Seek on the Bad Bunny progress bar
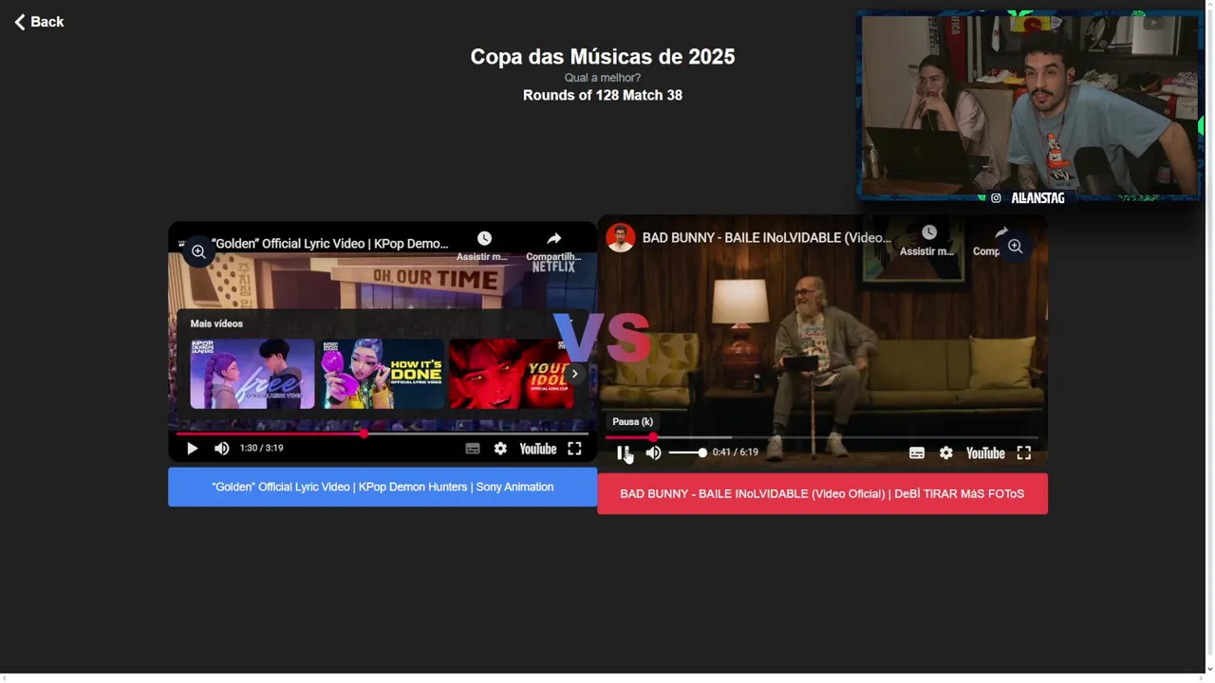The width and height of the screenshot is (1215, 683). [822, 437]
